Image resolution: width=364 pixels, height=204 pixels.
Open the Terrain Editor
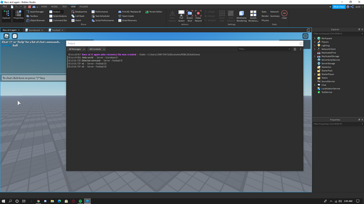click(154, 12)
